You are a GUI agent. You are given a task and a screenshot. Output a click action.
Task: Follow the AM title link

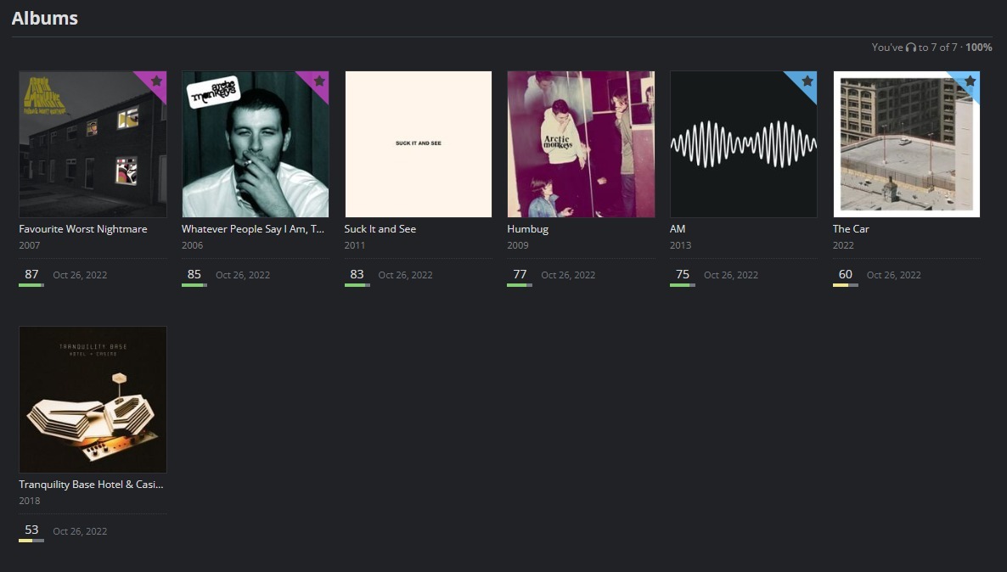(x=678, y=229)
